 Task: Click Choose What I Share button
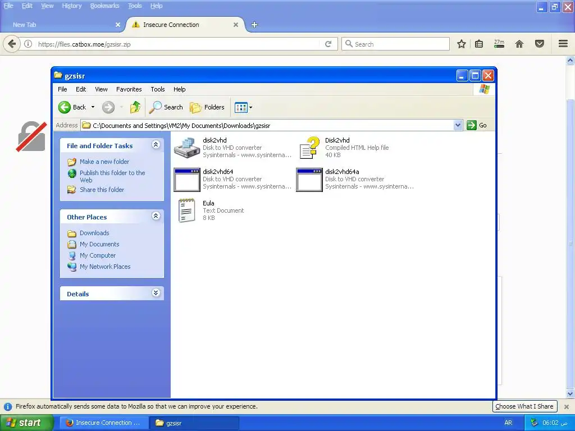point(524,406)
